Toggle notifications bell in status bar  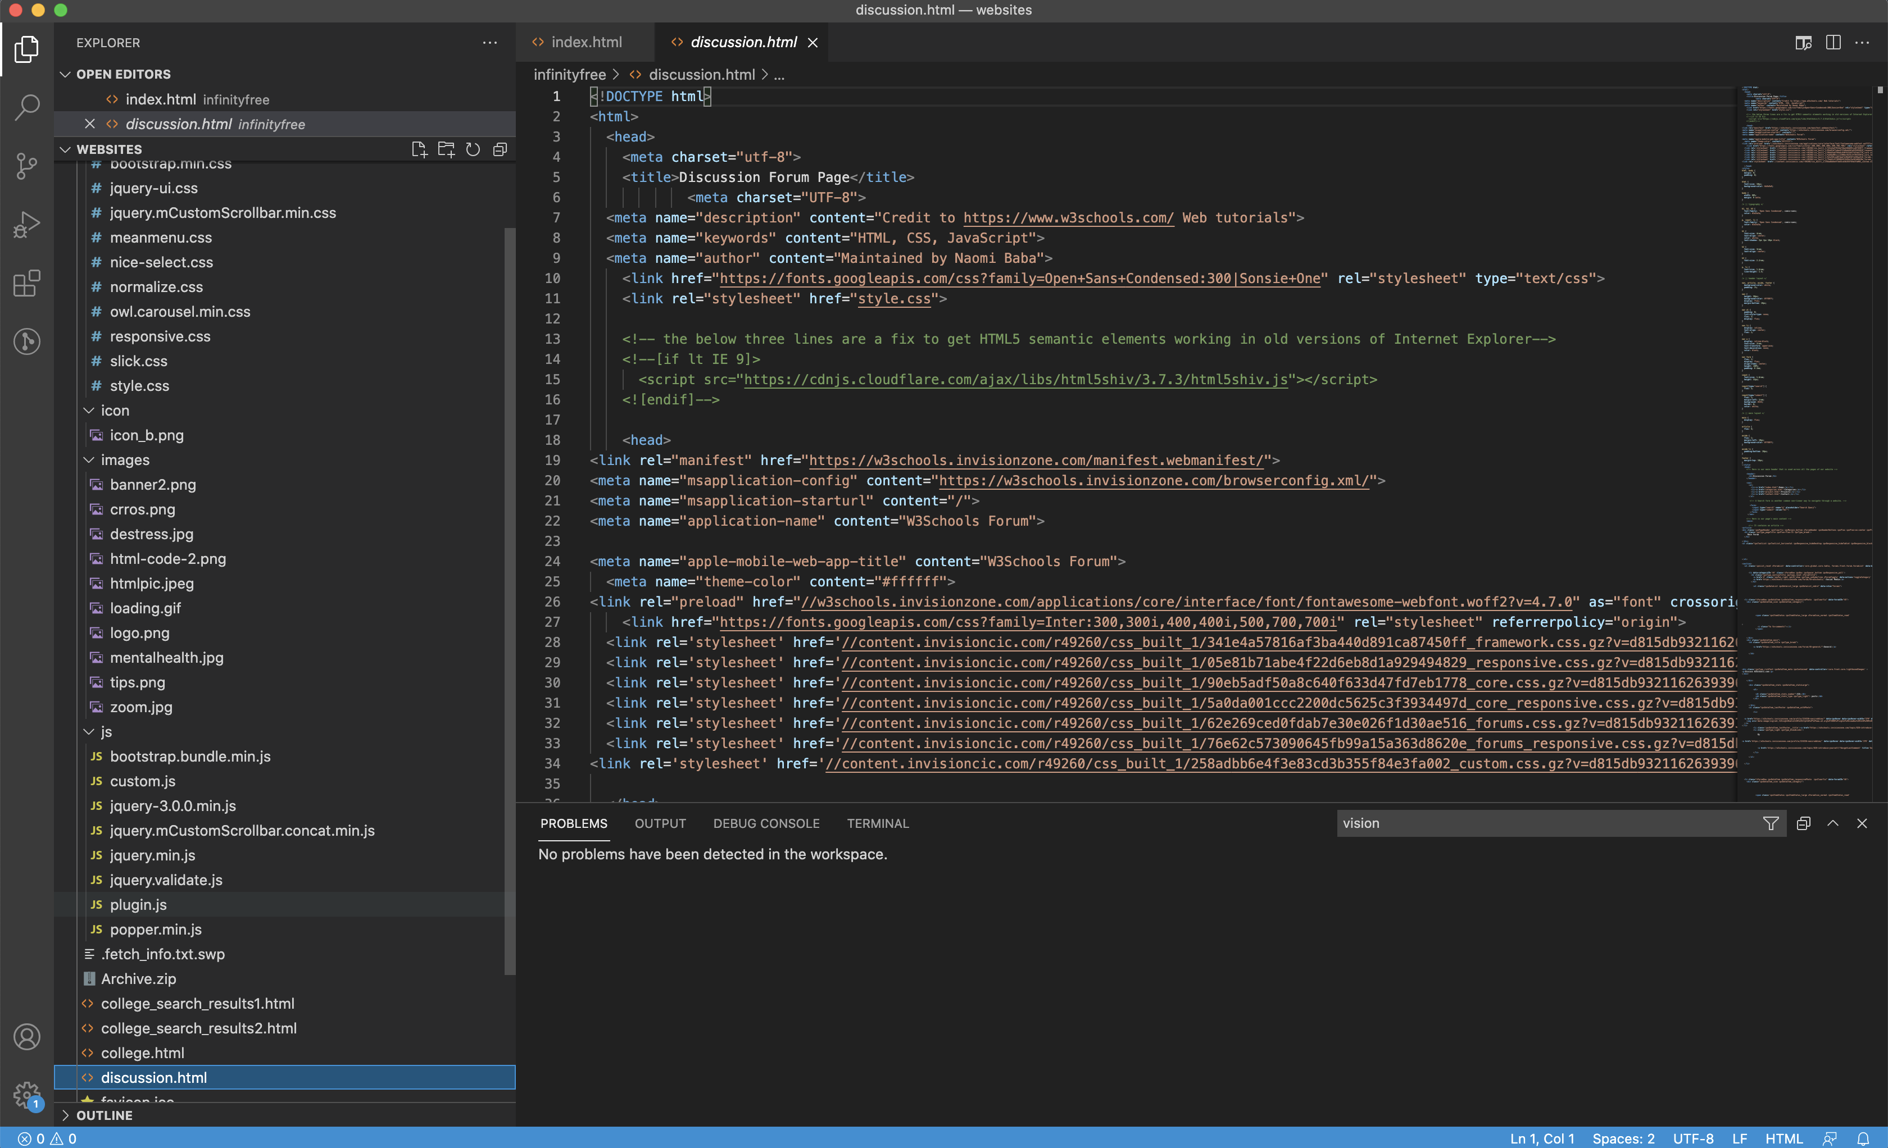point(1863,1138)
